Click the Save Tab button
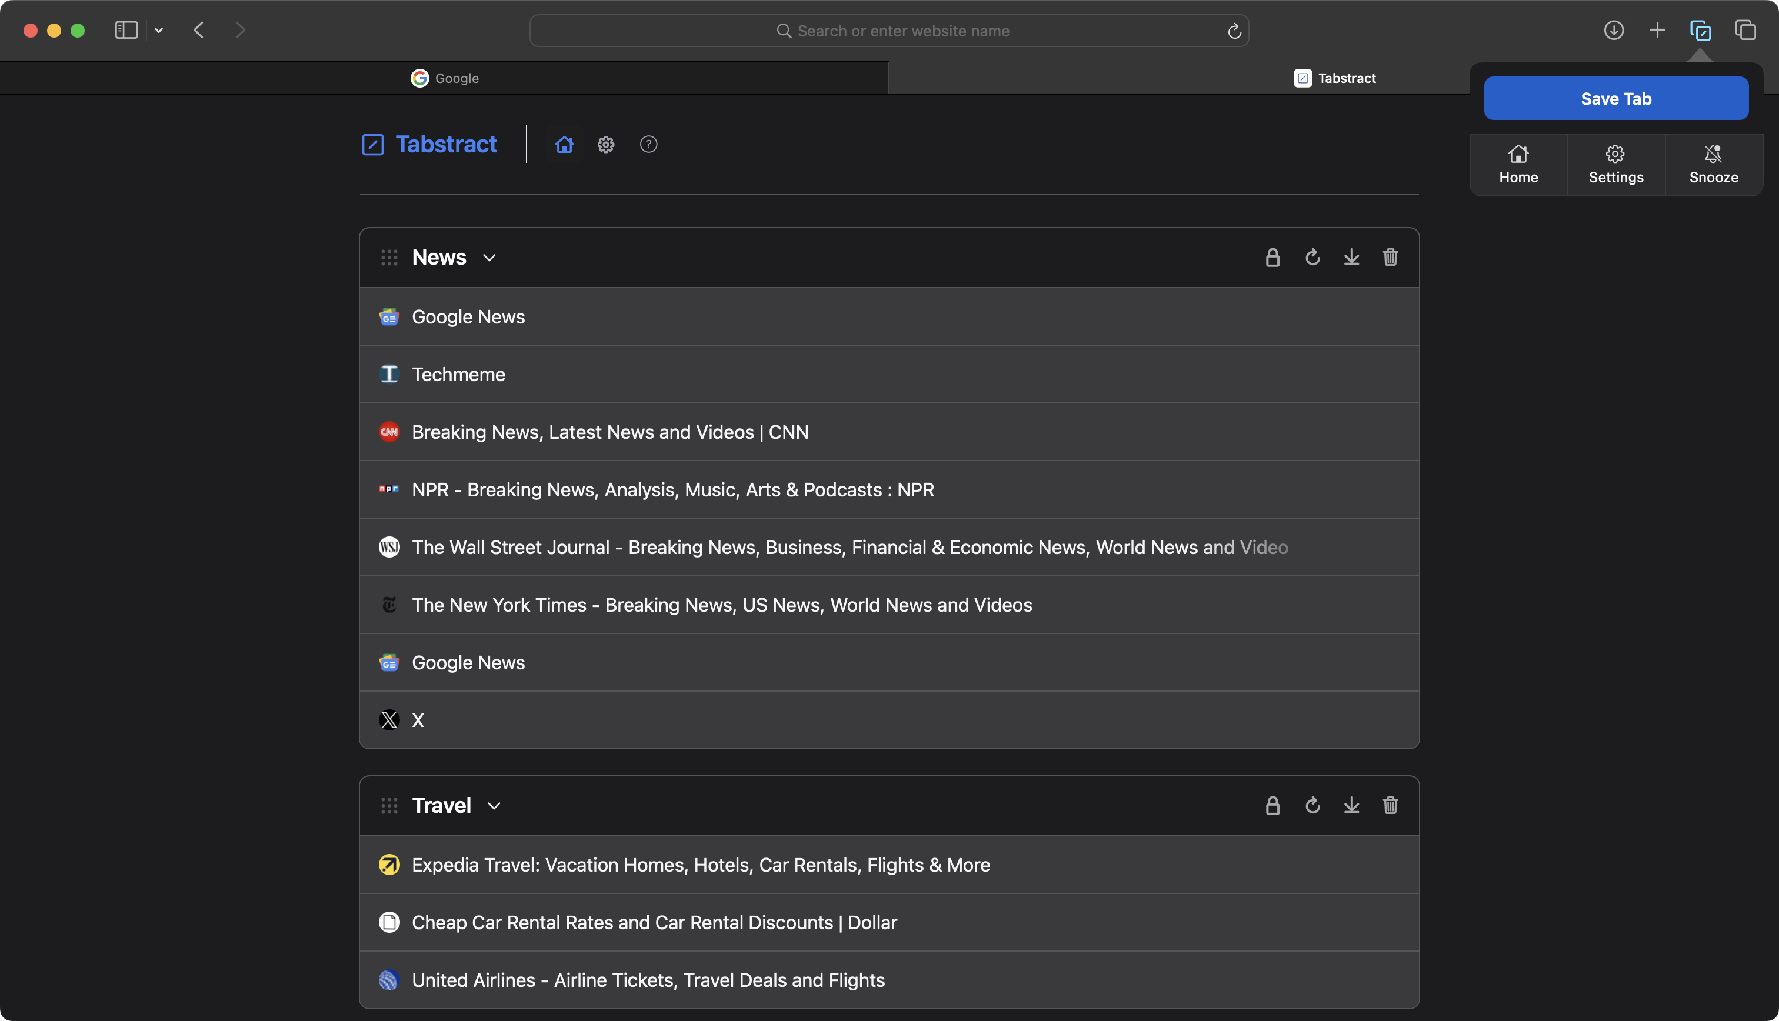This screenshot has width=1779, height=1021. coord(1615,98)
